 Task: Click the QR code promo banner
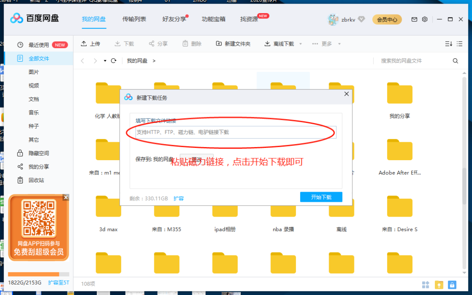coord(38,228)
